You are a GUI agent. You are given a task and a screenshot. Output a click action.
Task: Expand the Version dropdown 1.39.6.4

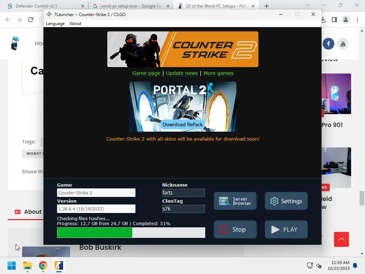coord(96,209)
